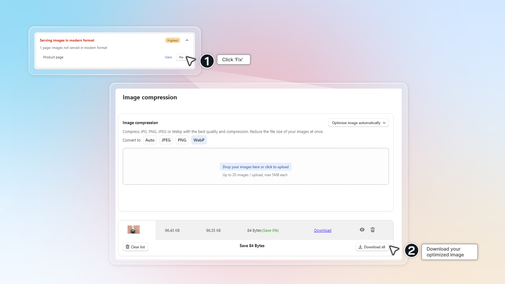Click step number 1 circle marker
The image size is (505, 284).
click(x=207, y=61)
